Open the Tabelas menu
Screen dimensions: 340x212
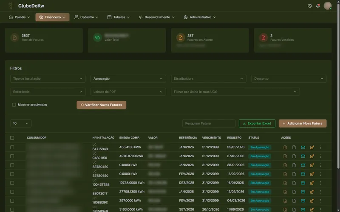119,17
